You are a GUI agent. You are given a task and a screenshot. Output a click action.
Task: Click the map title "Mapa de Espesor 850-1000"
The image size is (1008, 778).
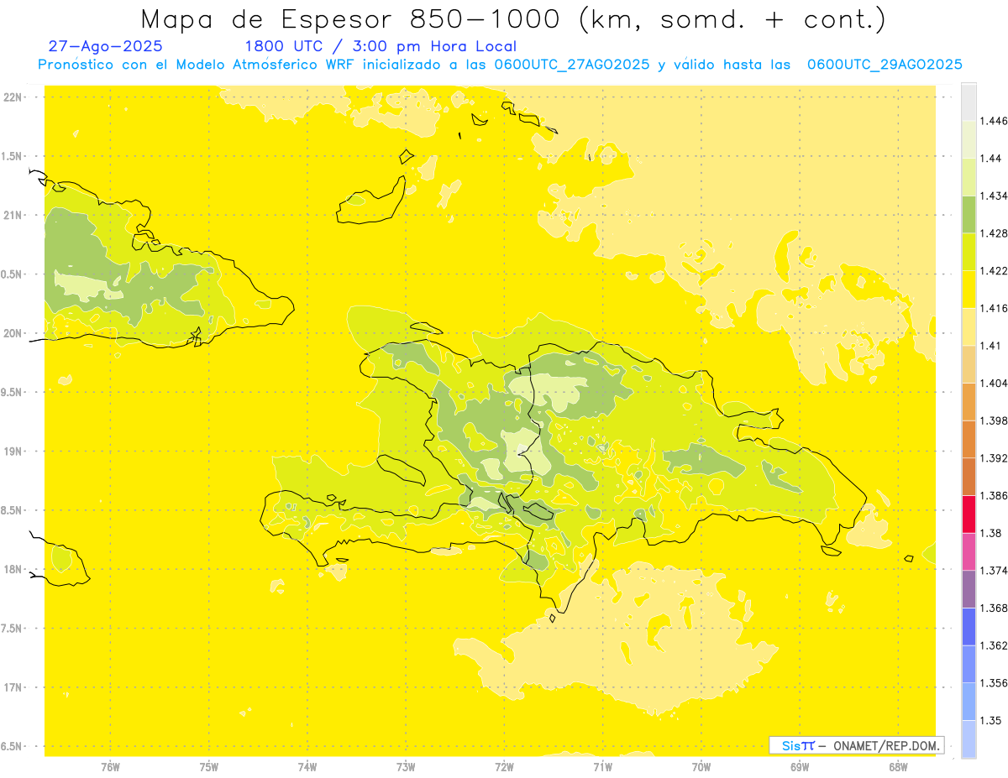click(353, 19)
